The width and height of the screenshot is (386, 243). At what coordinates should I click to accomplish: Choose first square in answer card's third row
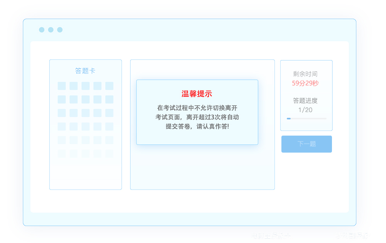coord(62,113)
